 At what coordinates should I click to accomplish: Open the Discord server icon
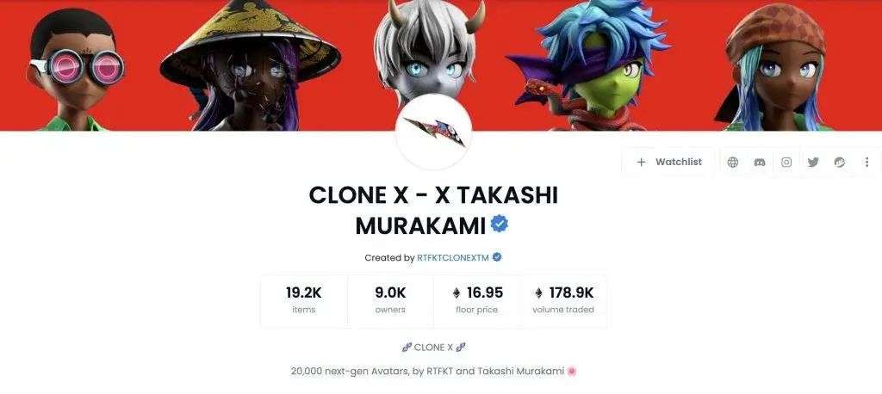click(760, 162)
